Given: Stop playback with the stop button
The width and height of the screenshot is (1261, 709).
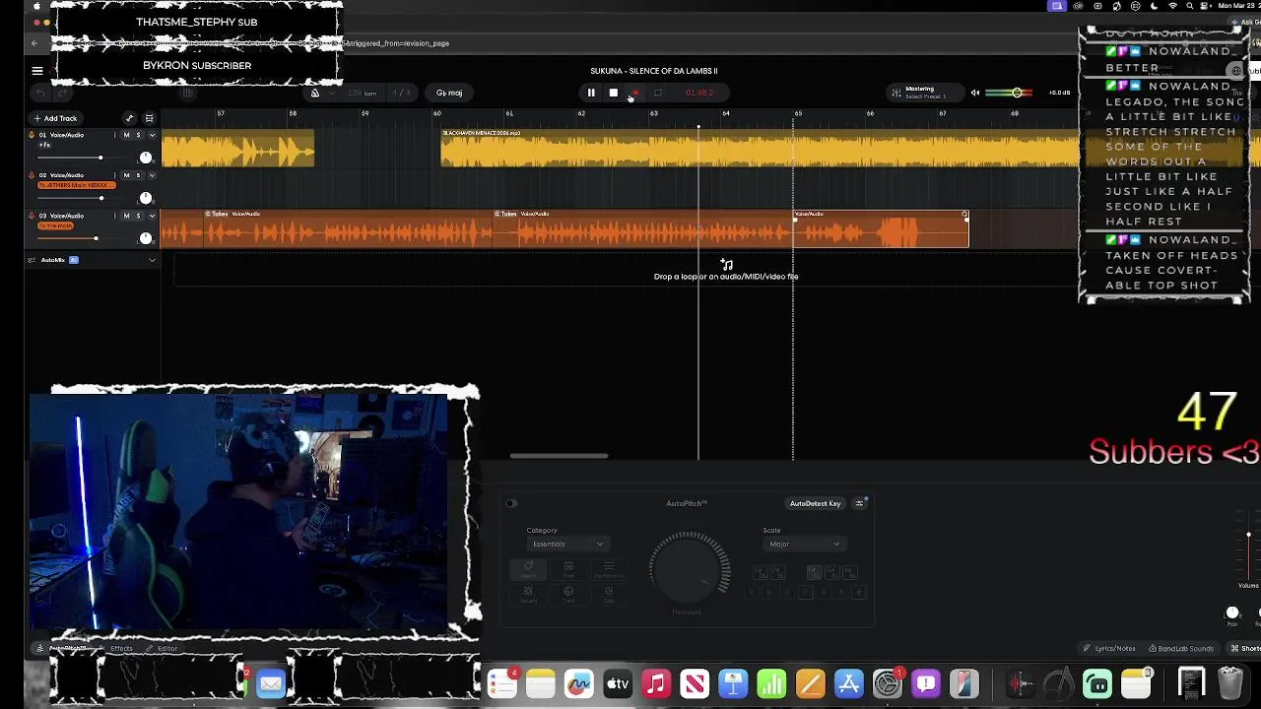Looking at the screenshot, I should pyautogui.click(x=613, y=93).
